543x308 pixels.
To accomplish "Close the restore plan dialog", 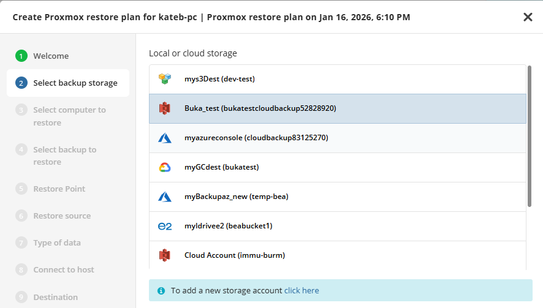I will coord(528,17).
